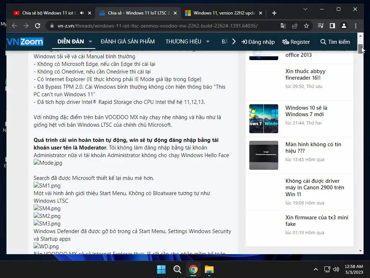Open the office 2013 sidebar thread
The image size is (370, 278).
click(298, 55)
